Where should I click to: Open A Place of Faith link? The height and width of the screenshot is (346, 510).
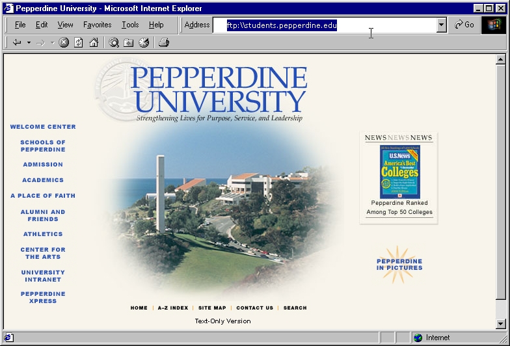[x=43, y=196]
